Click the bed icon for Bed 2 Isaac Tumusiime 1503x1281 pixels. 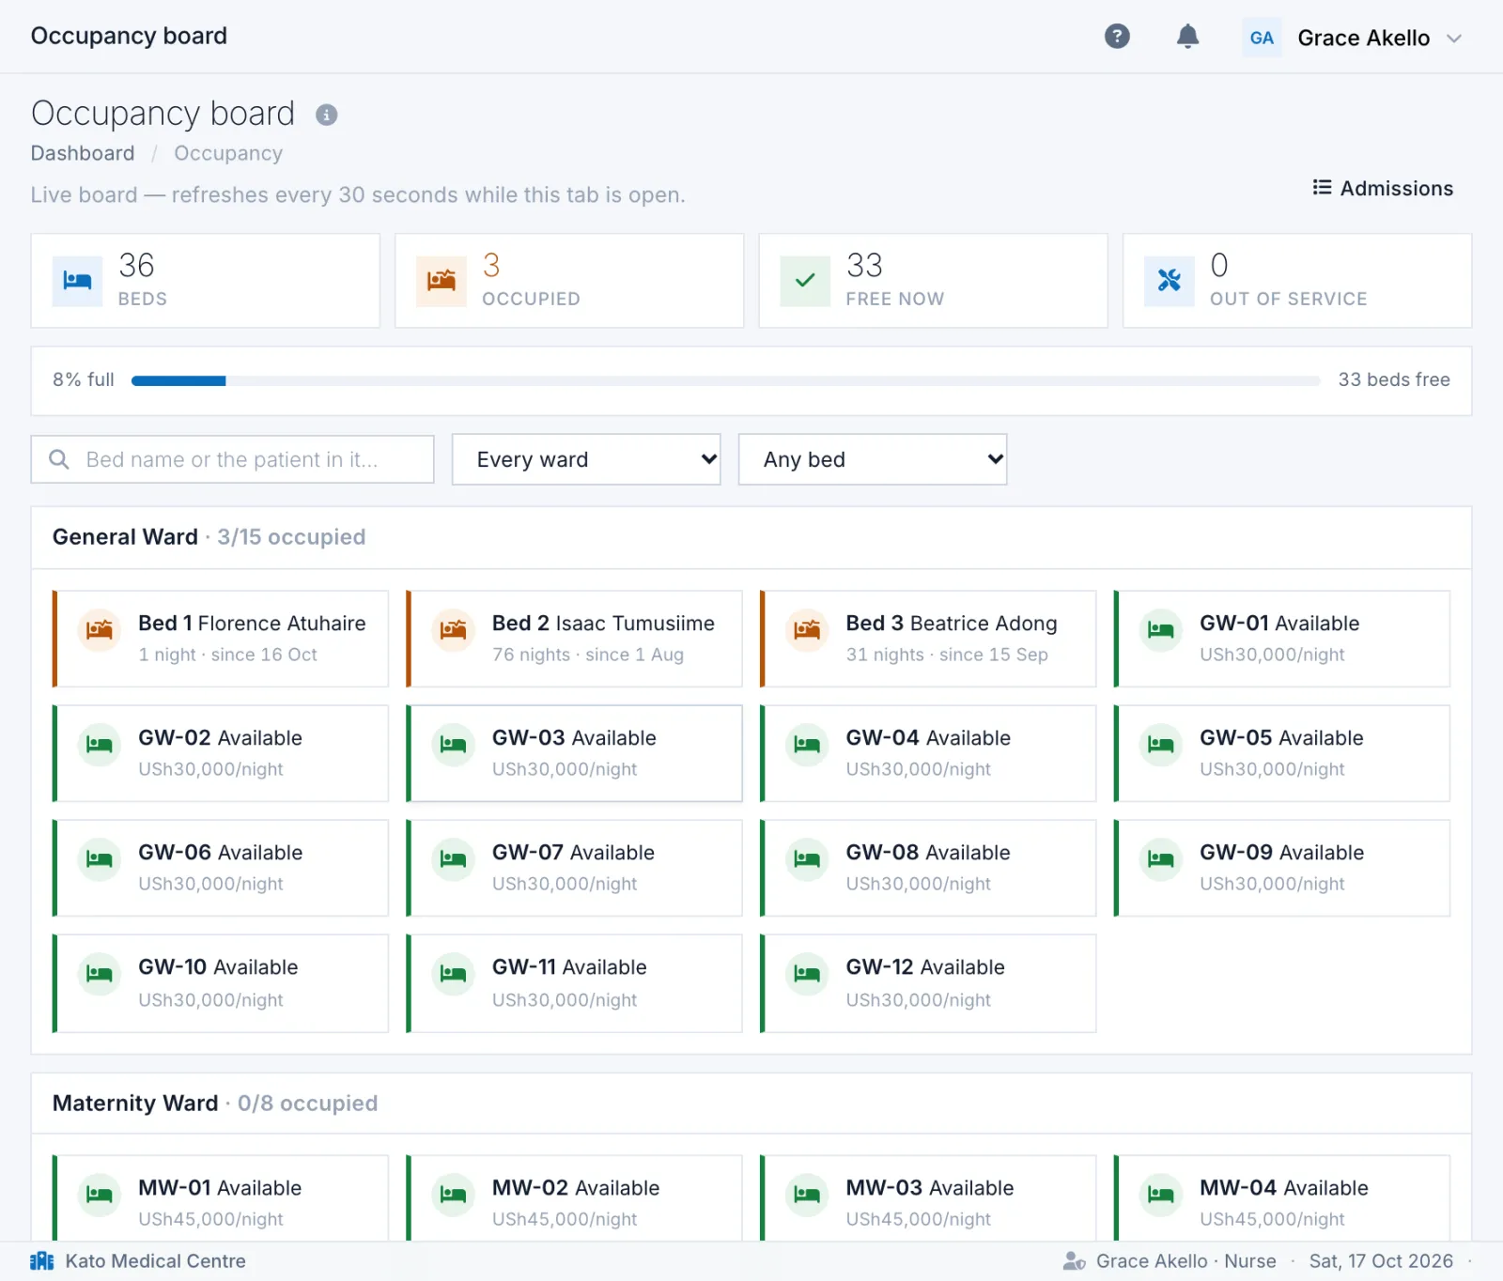[454, 629]
